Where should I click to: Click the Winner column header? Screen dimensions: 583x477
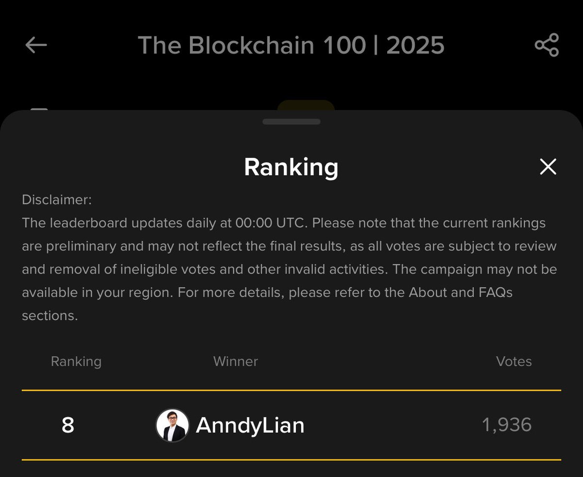(236, 362)
